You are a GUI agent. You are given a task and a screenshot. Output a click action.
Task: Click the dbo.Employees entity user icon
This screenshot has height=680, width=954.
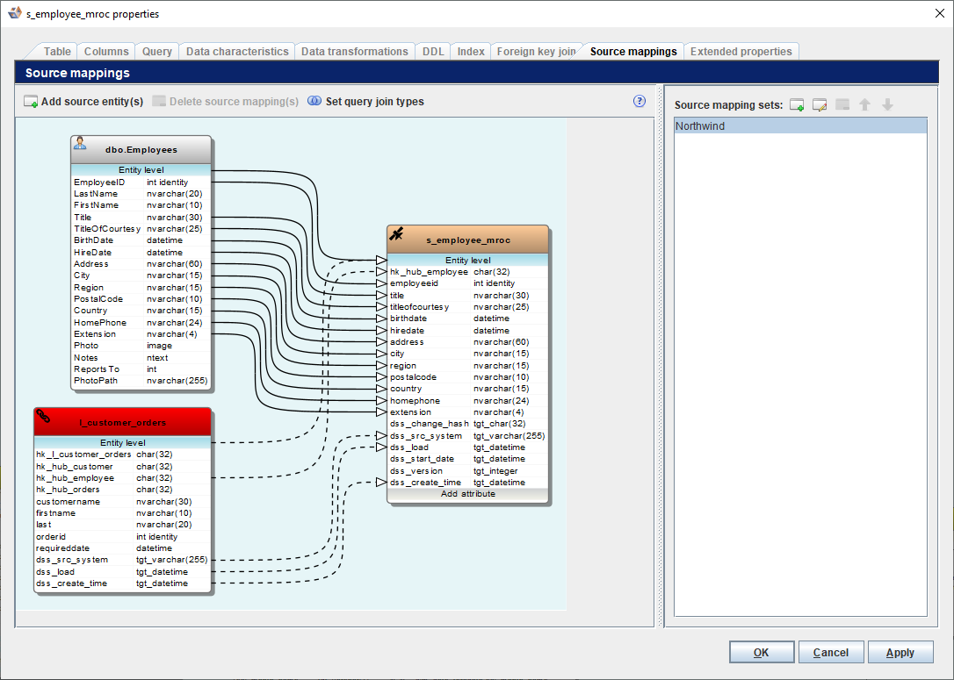click(80, 143)
